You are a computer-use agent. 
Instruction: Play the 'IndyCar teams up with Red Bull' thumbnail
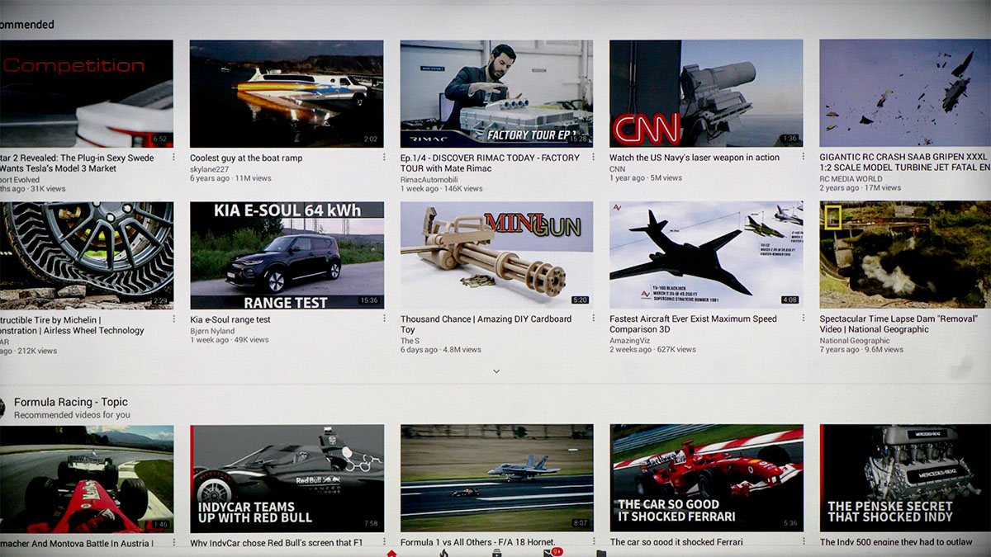(287, 479)
